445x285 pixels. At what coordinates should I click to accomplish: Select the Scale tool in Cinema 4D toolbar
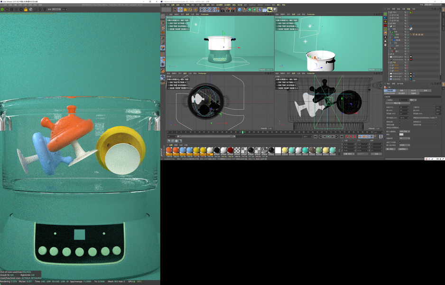click(185, 9)
